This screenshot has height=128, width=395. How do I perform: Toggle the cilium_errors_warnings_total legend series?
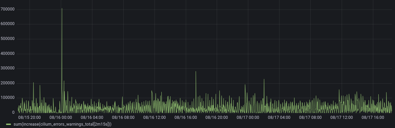coord(62,124)
